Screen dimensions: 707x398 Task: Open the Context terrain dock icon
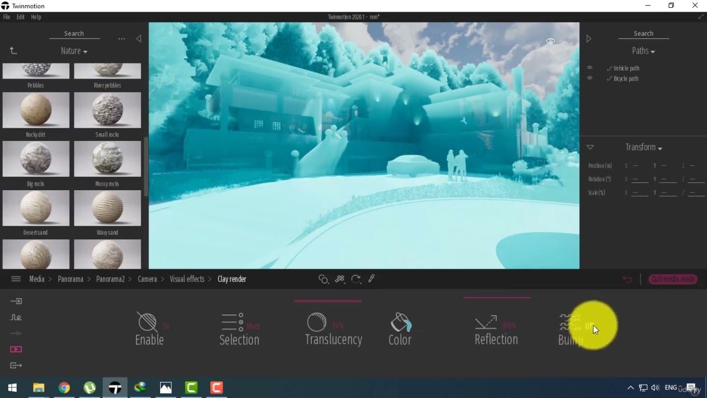(16, 317)
